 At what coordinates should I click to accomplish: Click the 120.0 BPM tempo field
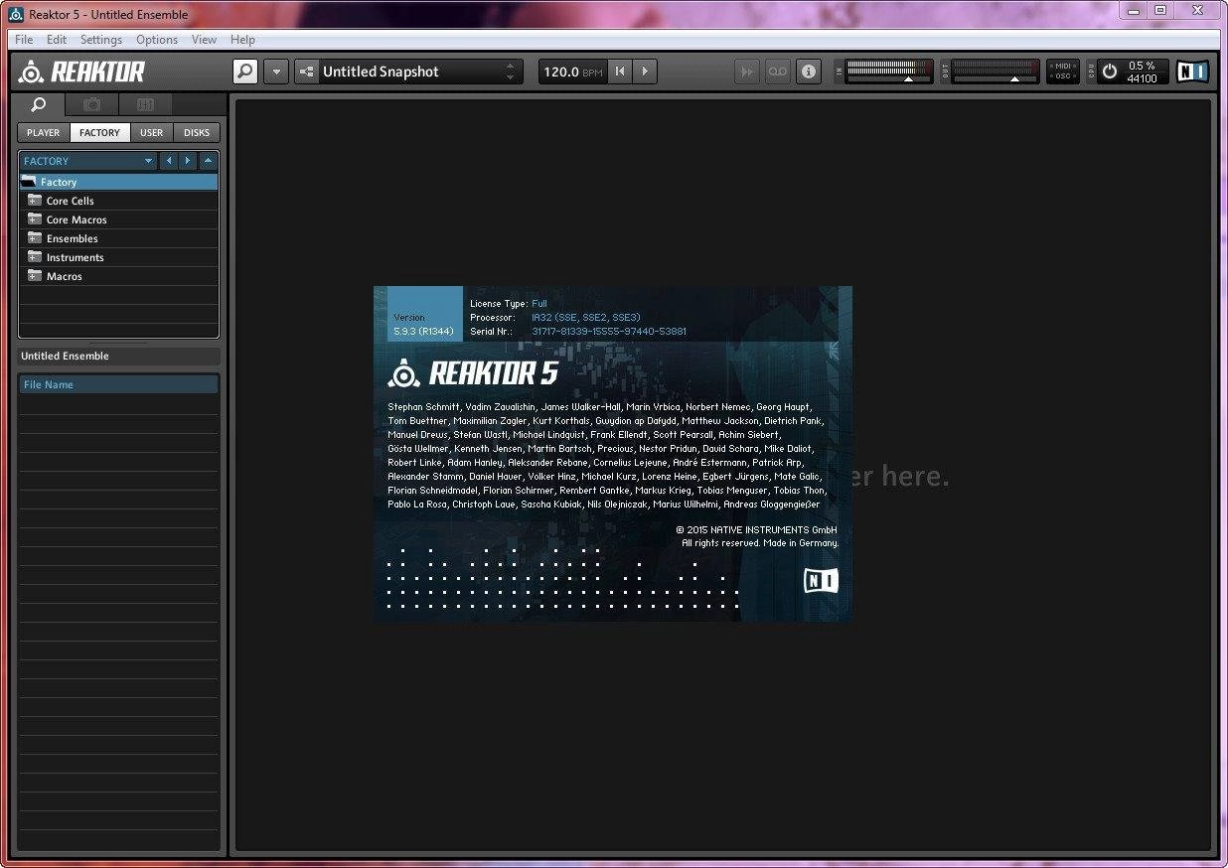click(572, 72)
